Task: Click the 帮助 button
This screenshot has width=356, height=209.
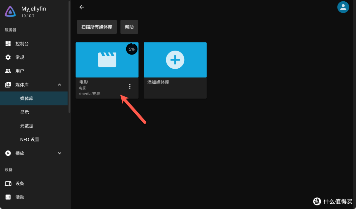Action: click(129, 27)
